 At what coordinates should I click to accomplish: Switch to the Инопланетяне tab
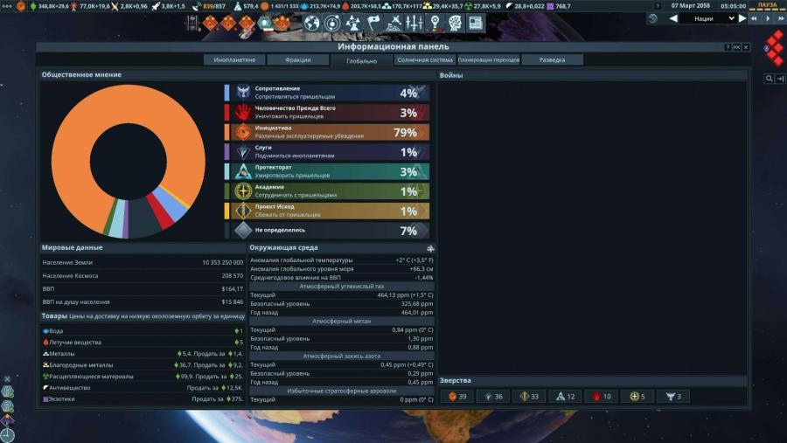point(233,60)
